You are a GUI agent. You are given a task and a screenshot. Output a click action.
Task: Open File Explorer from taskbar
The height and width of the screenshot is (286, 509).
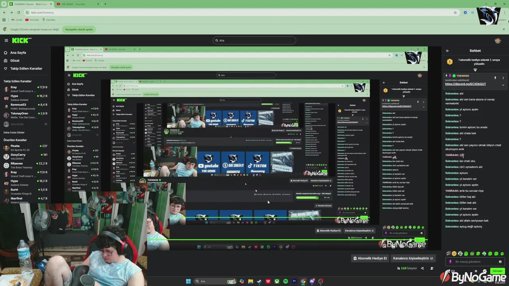click(x=251, y=281)
